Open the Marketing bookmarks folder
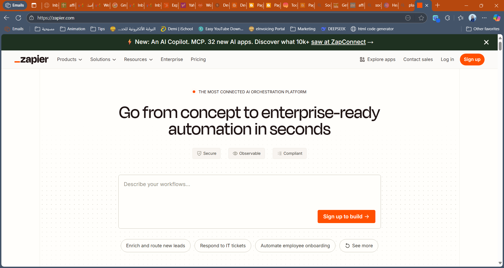Viewport: 504px width, 268px height. pyautogui.click(x=303, y=29)
